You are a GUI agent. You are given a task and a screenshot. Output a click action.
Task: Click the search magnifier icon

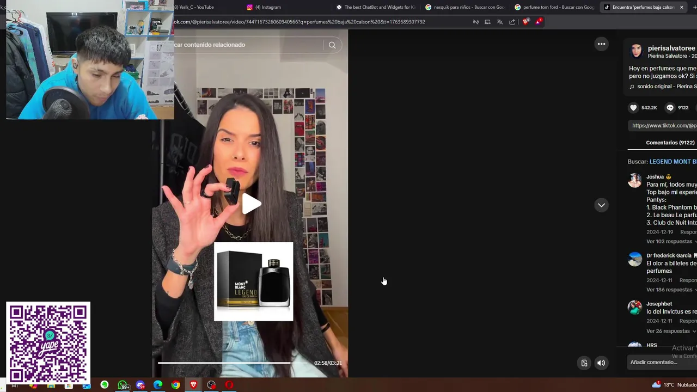pyautogui.click(x=332, y=45)
